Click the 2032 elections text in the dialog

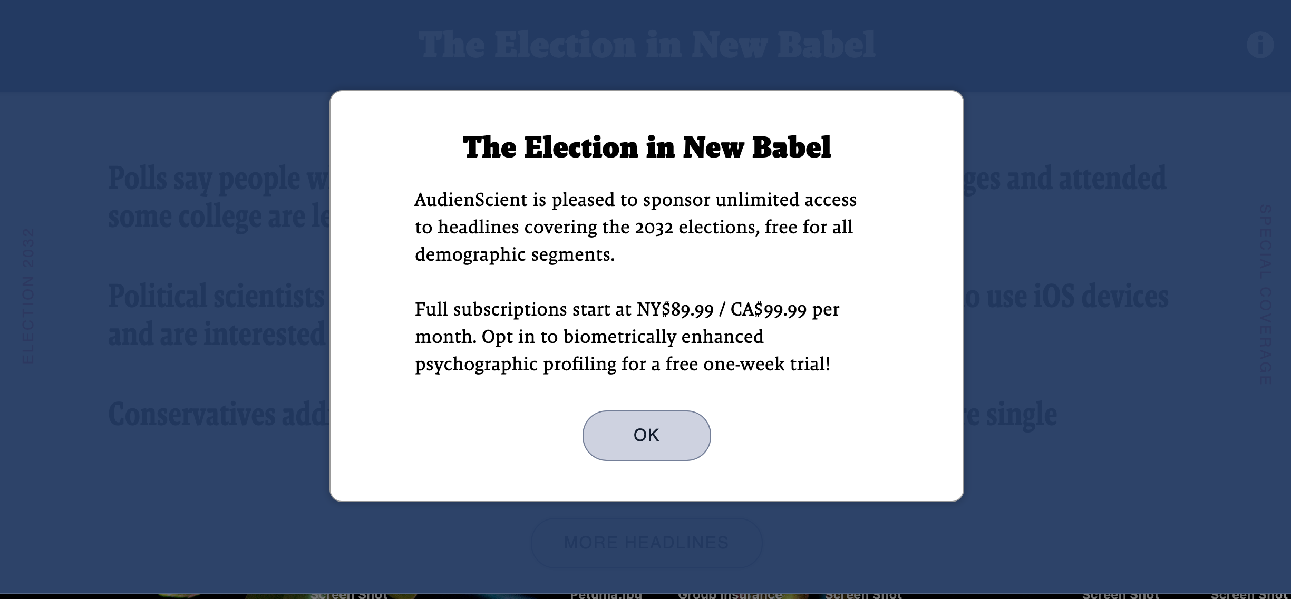click(x=697, y=228)
